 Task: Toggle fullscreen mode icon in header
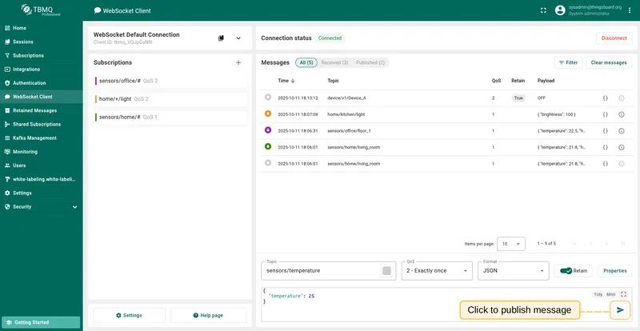point(543,10)
